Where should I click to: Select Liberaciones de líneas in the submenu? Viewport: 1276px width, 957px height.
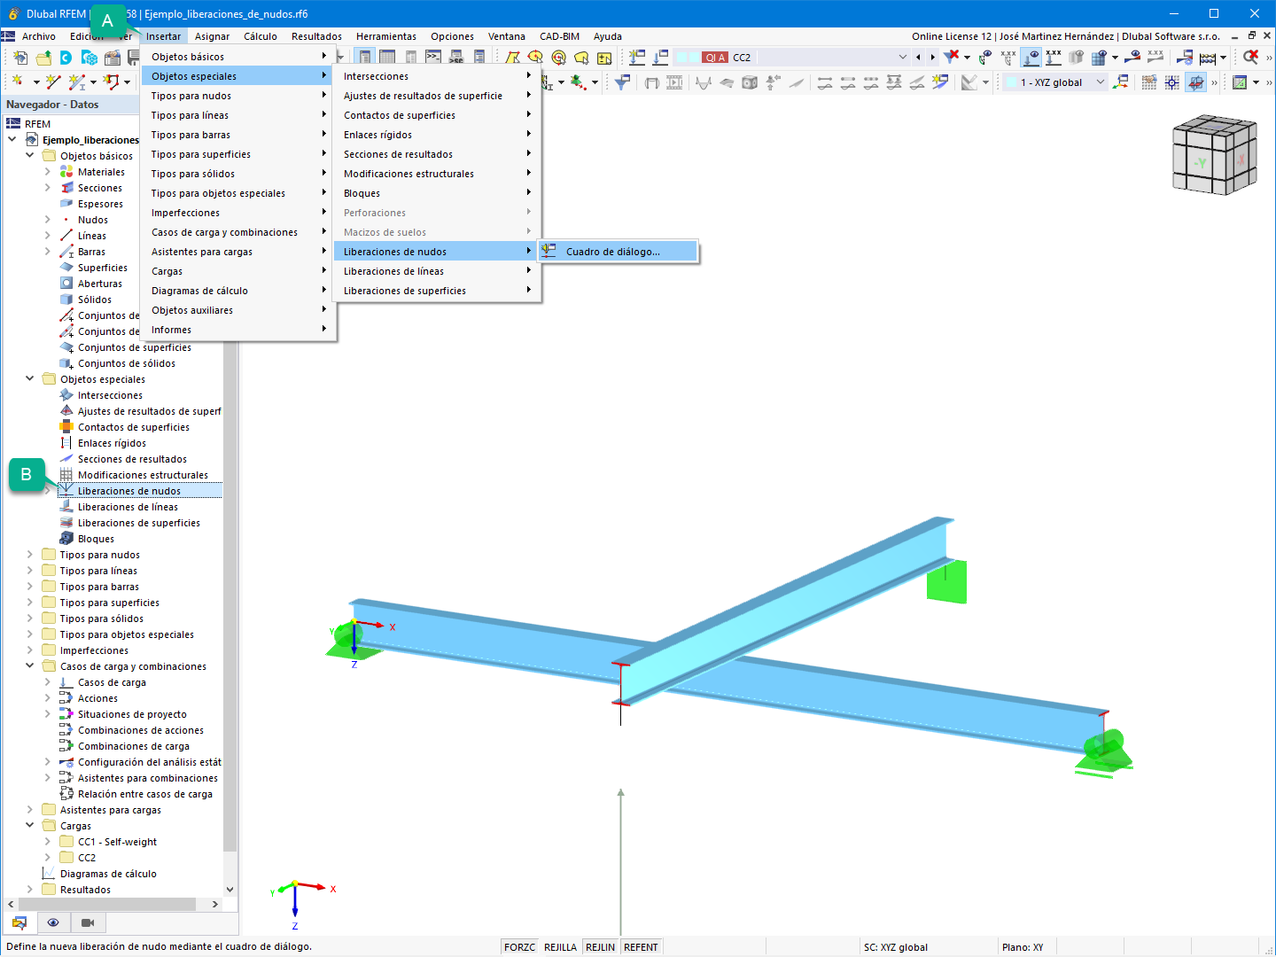tap(393, 270)
